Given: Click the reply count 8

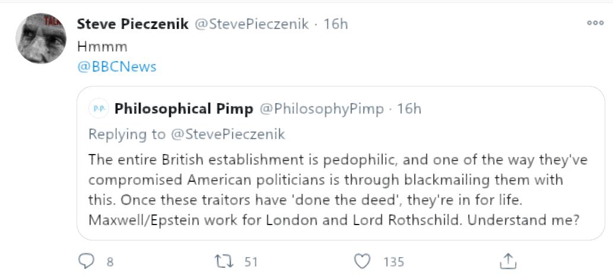Looking at the screenshot, I should click(110, 261).
